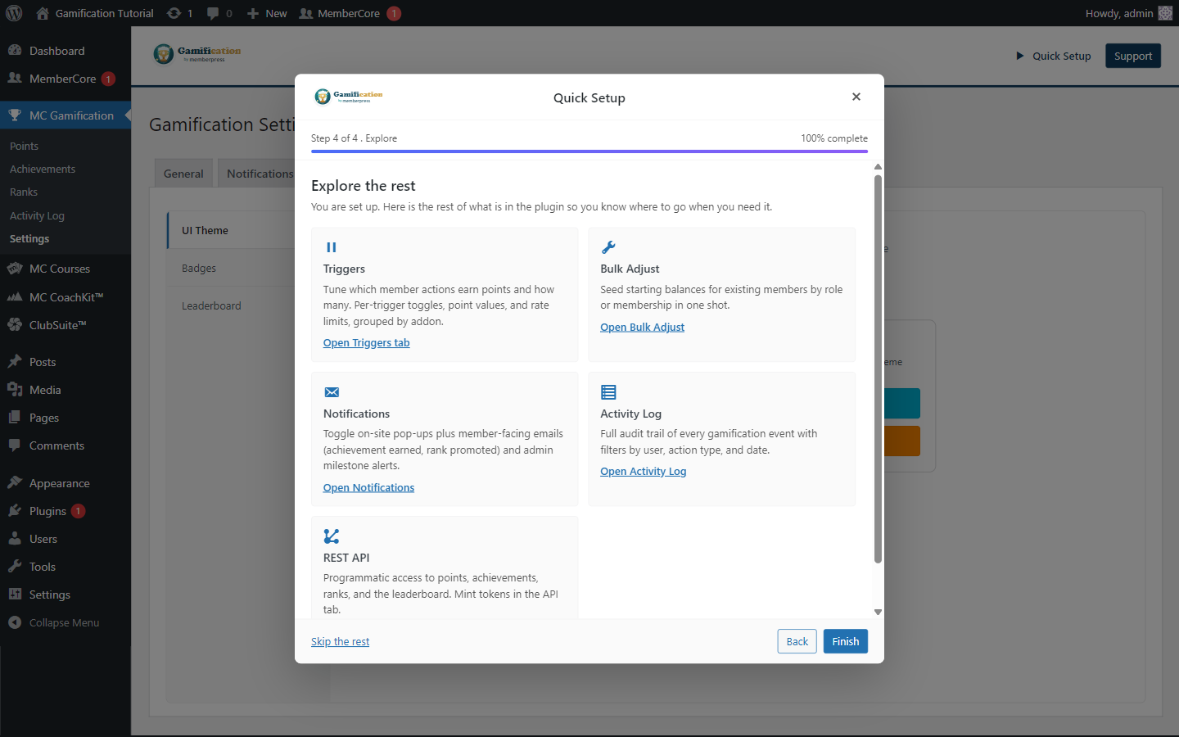Screen dimensions: 1179x737
Task: Click the Pages icon in sidebar
Action: click(x=15, y=418)
